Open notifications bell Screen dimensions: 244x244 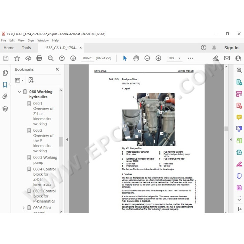tap(214, 48)
